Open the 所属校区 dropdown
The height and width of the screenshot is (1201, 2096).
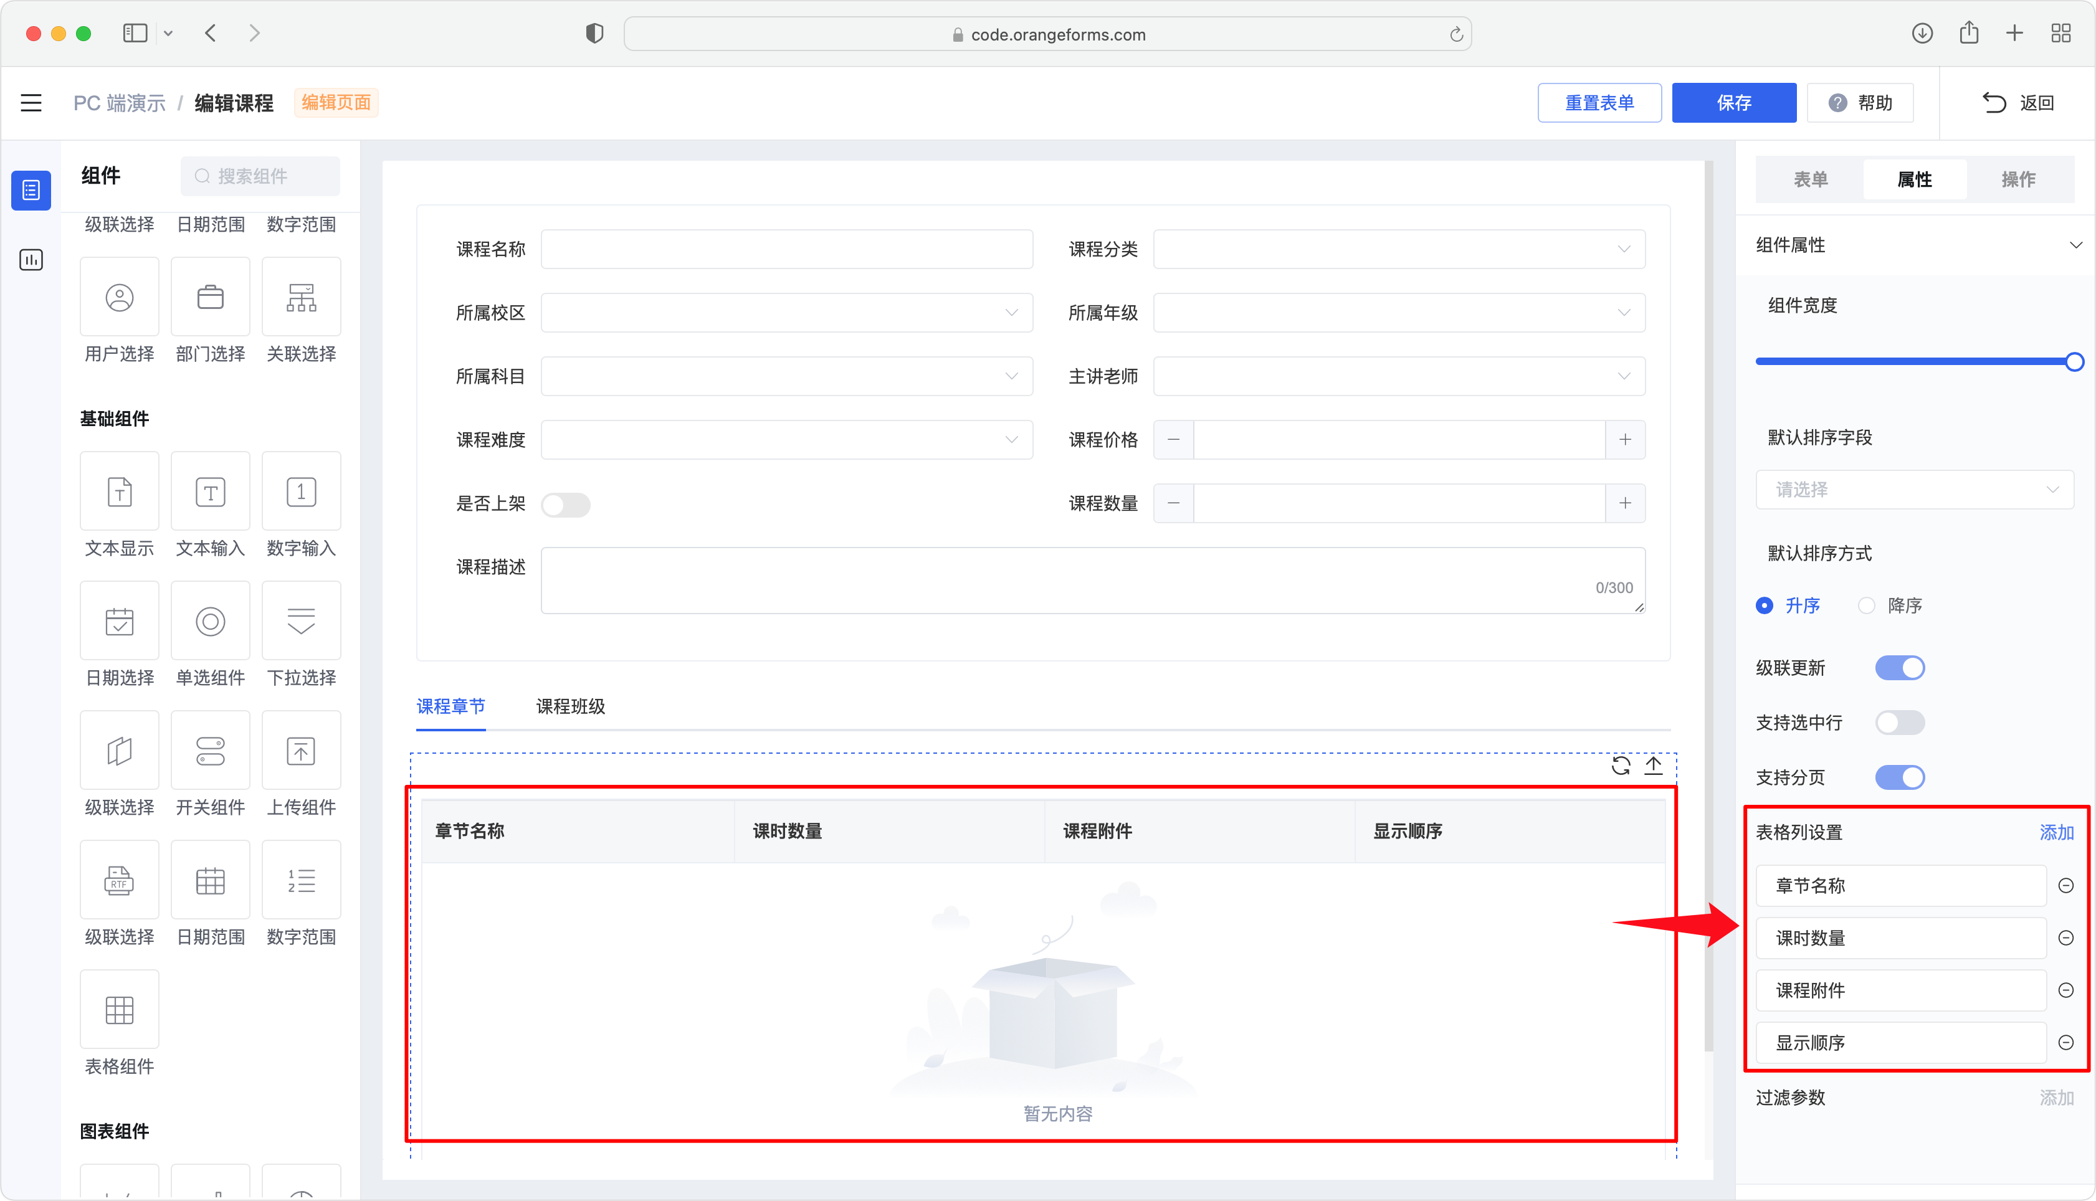tap(787, 313)
